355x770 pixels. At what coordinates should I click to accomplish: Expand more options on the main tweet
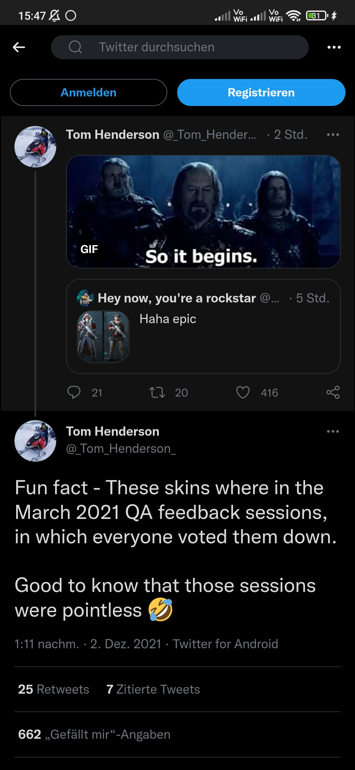tap(333, 431)
